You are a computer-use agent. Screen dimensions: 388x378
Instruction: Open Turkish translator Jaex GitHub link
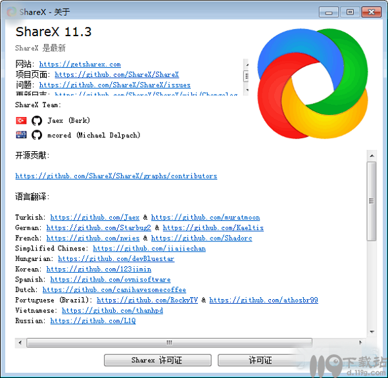[95, 217]
